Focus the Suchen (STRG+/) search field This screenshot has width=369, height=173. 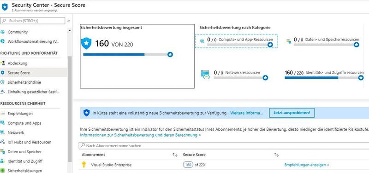point(33,21)
